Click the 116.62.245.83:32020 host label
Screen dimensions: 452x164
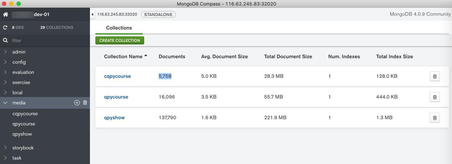(117, 15)
